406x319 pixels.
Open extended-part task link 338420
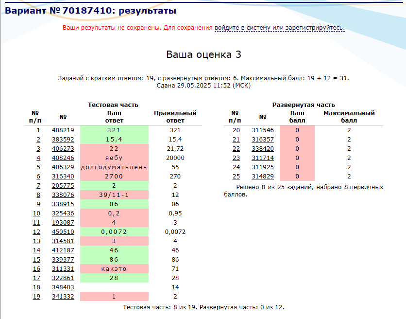click(263, 149)
